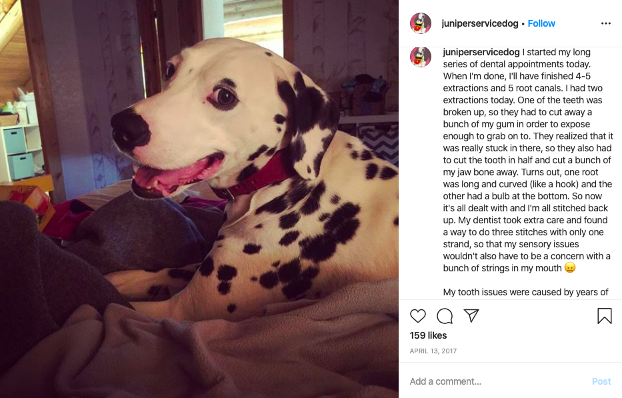The image size is (622, 398).
Task: Click header profile avatar
Action: coord(421,23)
